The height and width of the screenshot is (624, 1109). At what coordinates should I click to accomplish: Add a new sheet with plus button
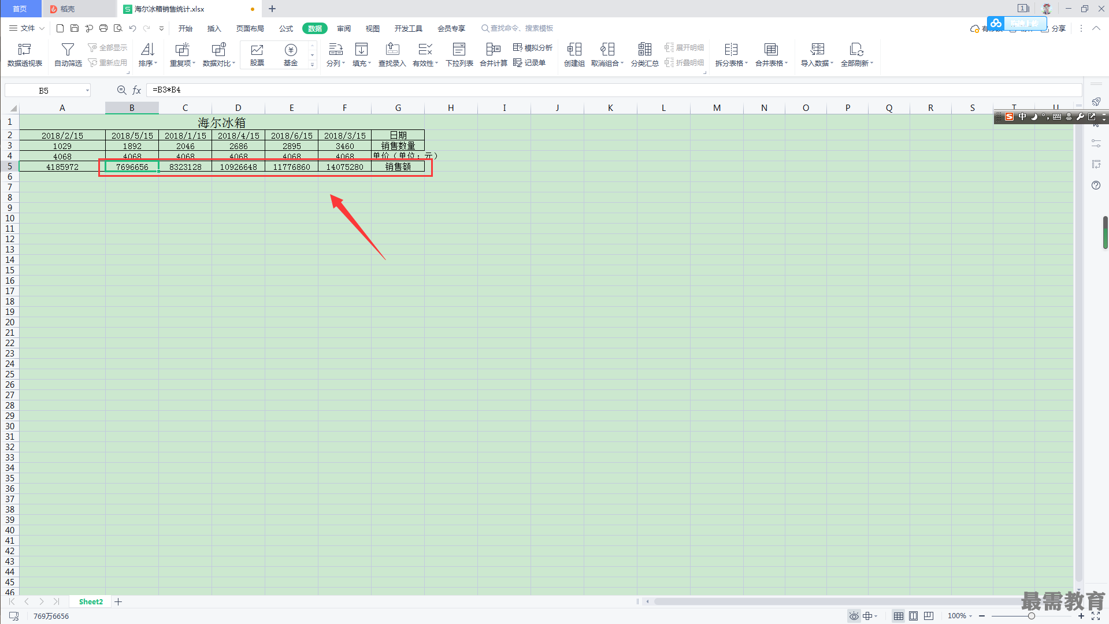pos(118,601)
